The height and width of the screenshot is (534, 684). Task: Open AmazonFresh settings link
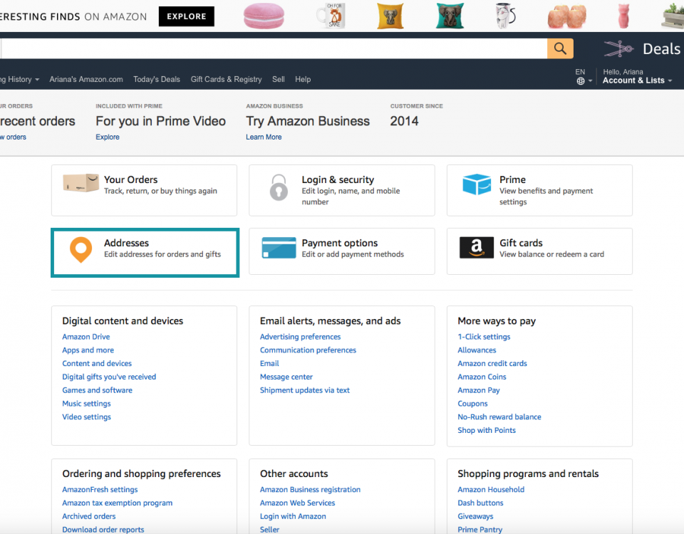tap(100, 490)
